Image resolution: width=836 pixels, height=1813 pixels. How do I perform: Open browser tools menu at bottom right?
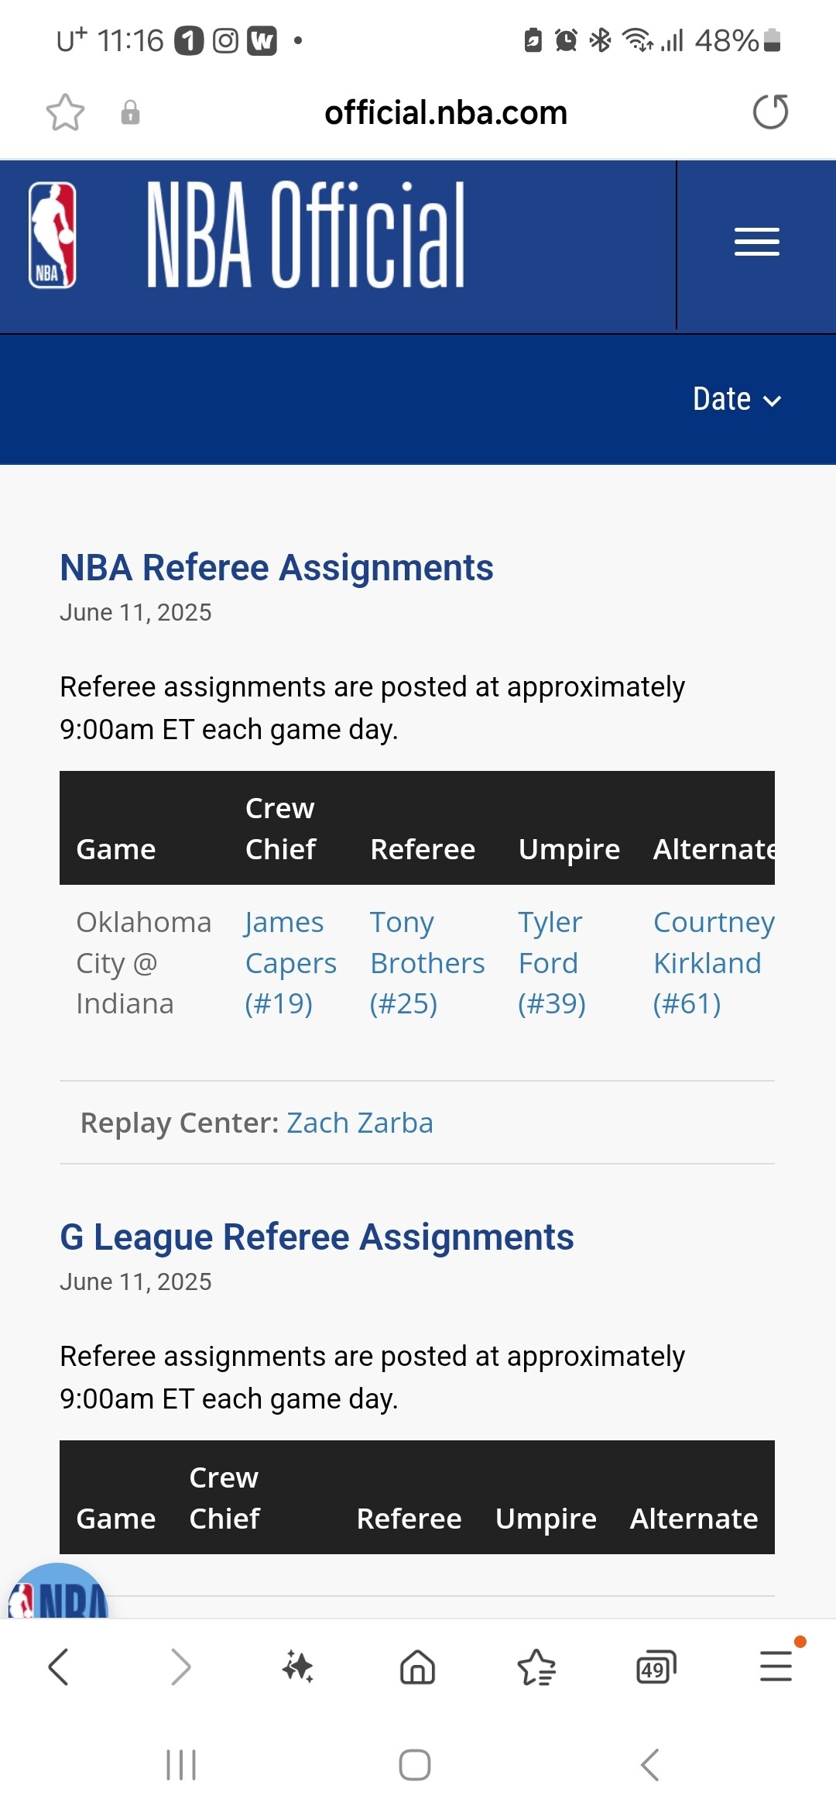pos(776,1667)
